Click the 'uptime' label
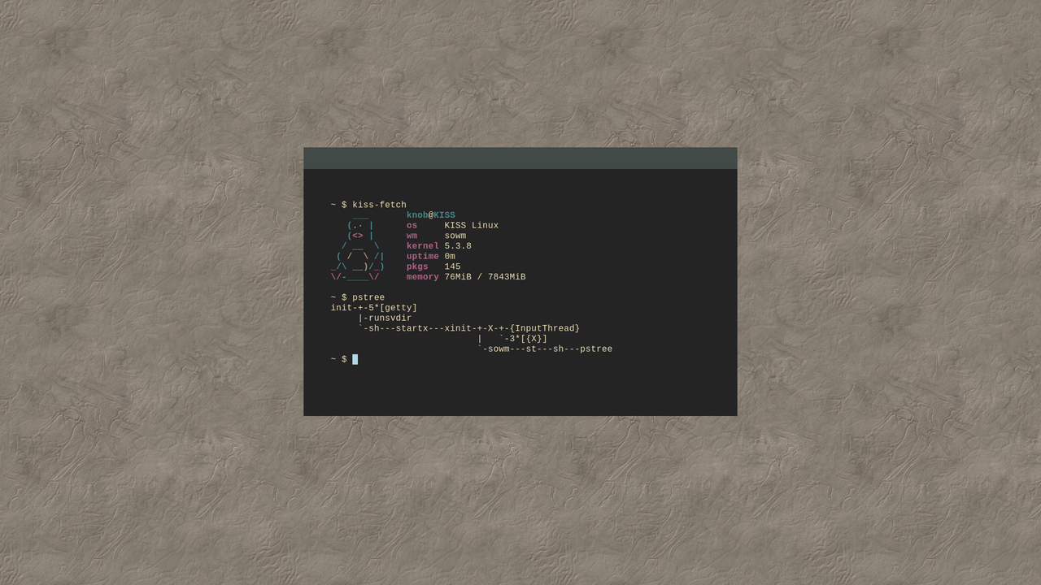The height and width of the screenshot is (585, 1041). click(x=423, y=257)
